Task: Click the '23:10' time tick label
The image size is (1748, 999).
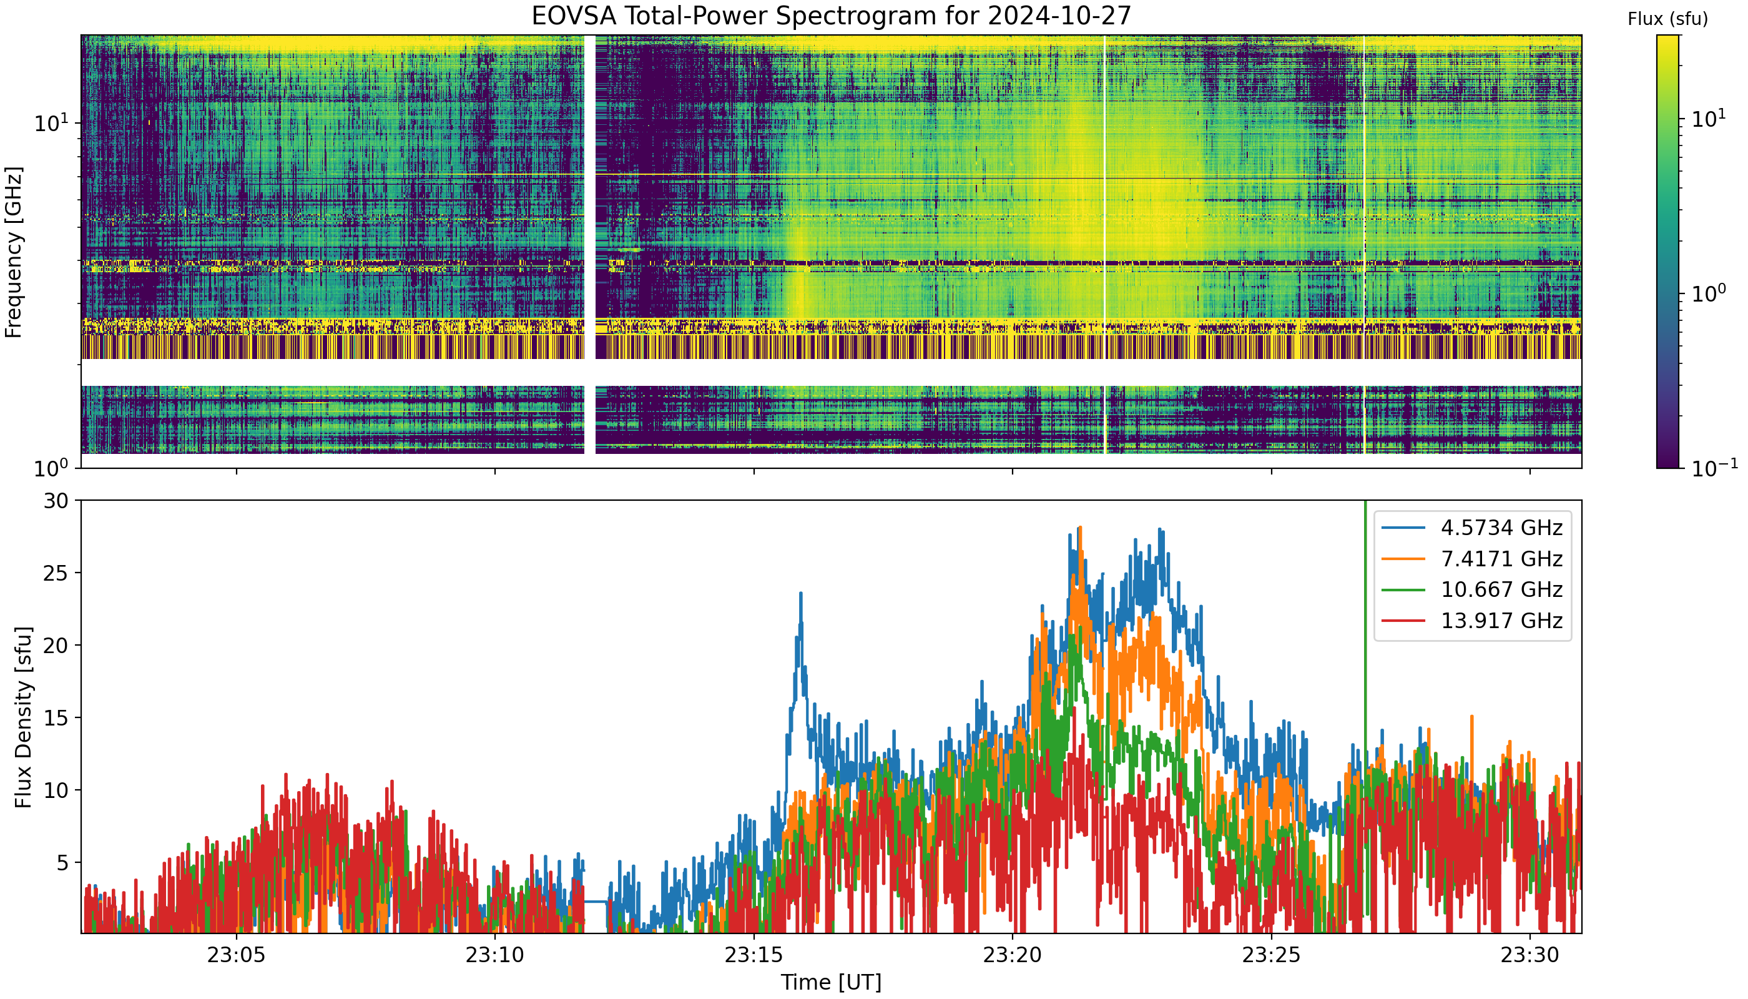Action: (x=495, y=955)
